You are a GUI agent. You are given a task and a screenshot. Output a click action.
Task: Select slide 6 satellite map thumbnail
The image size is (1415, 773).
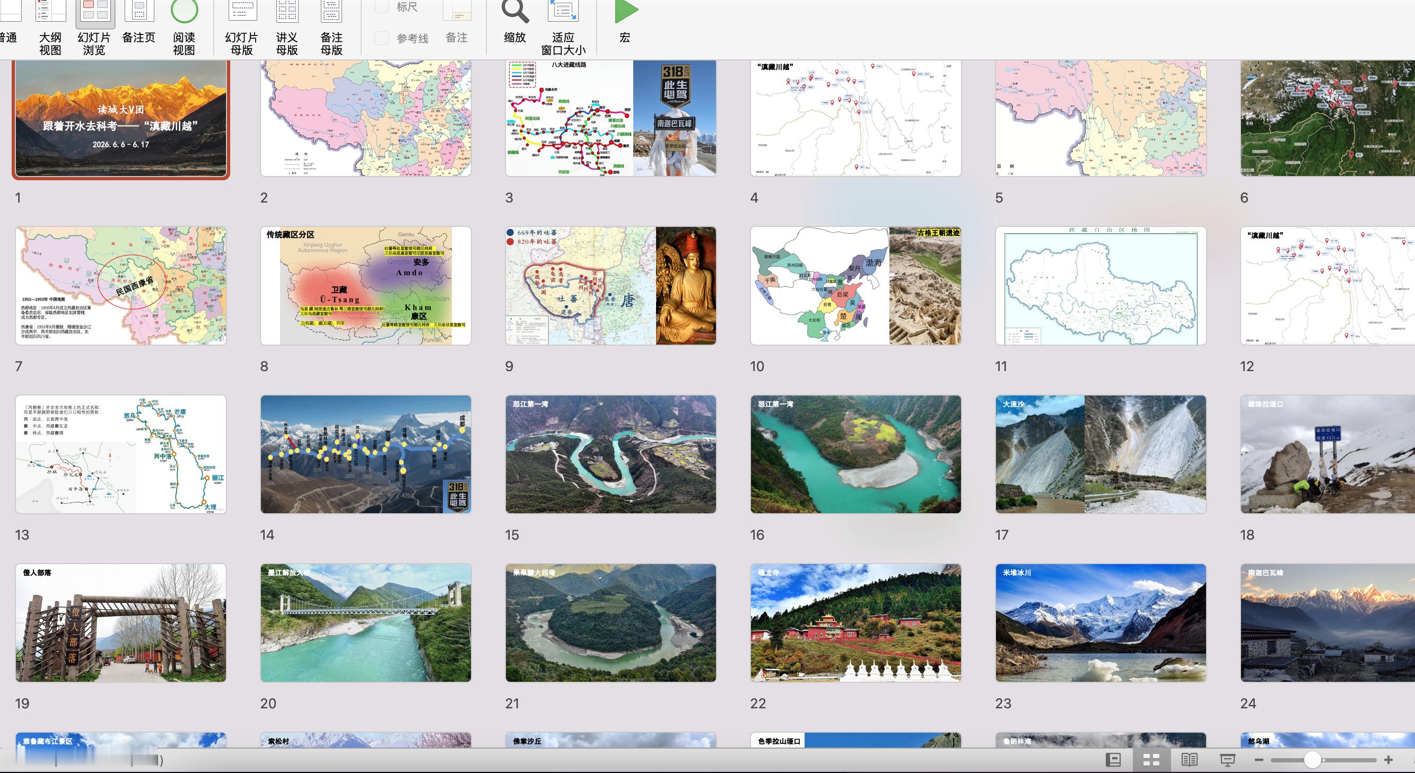pos(1327,118)
